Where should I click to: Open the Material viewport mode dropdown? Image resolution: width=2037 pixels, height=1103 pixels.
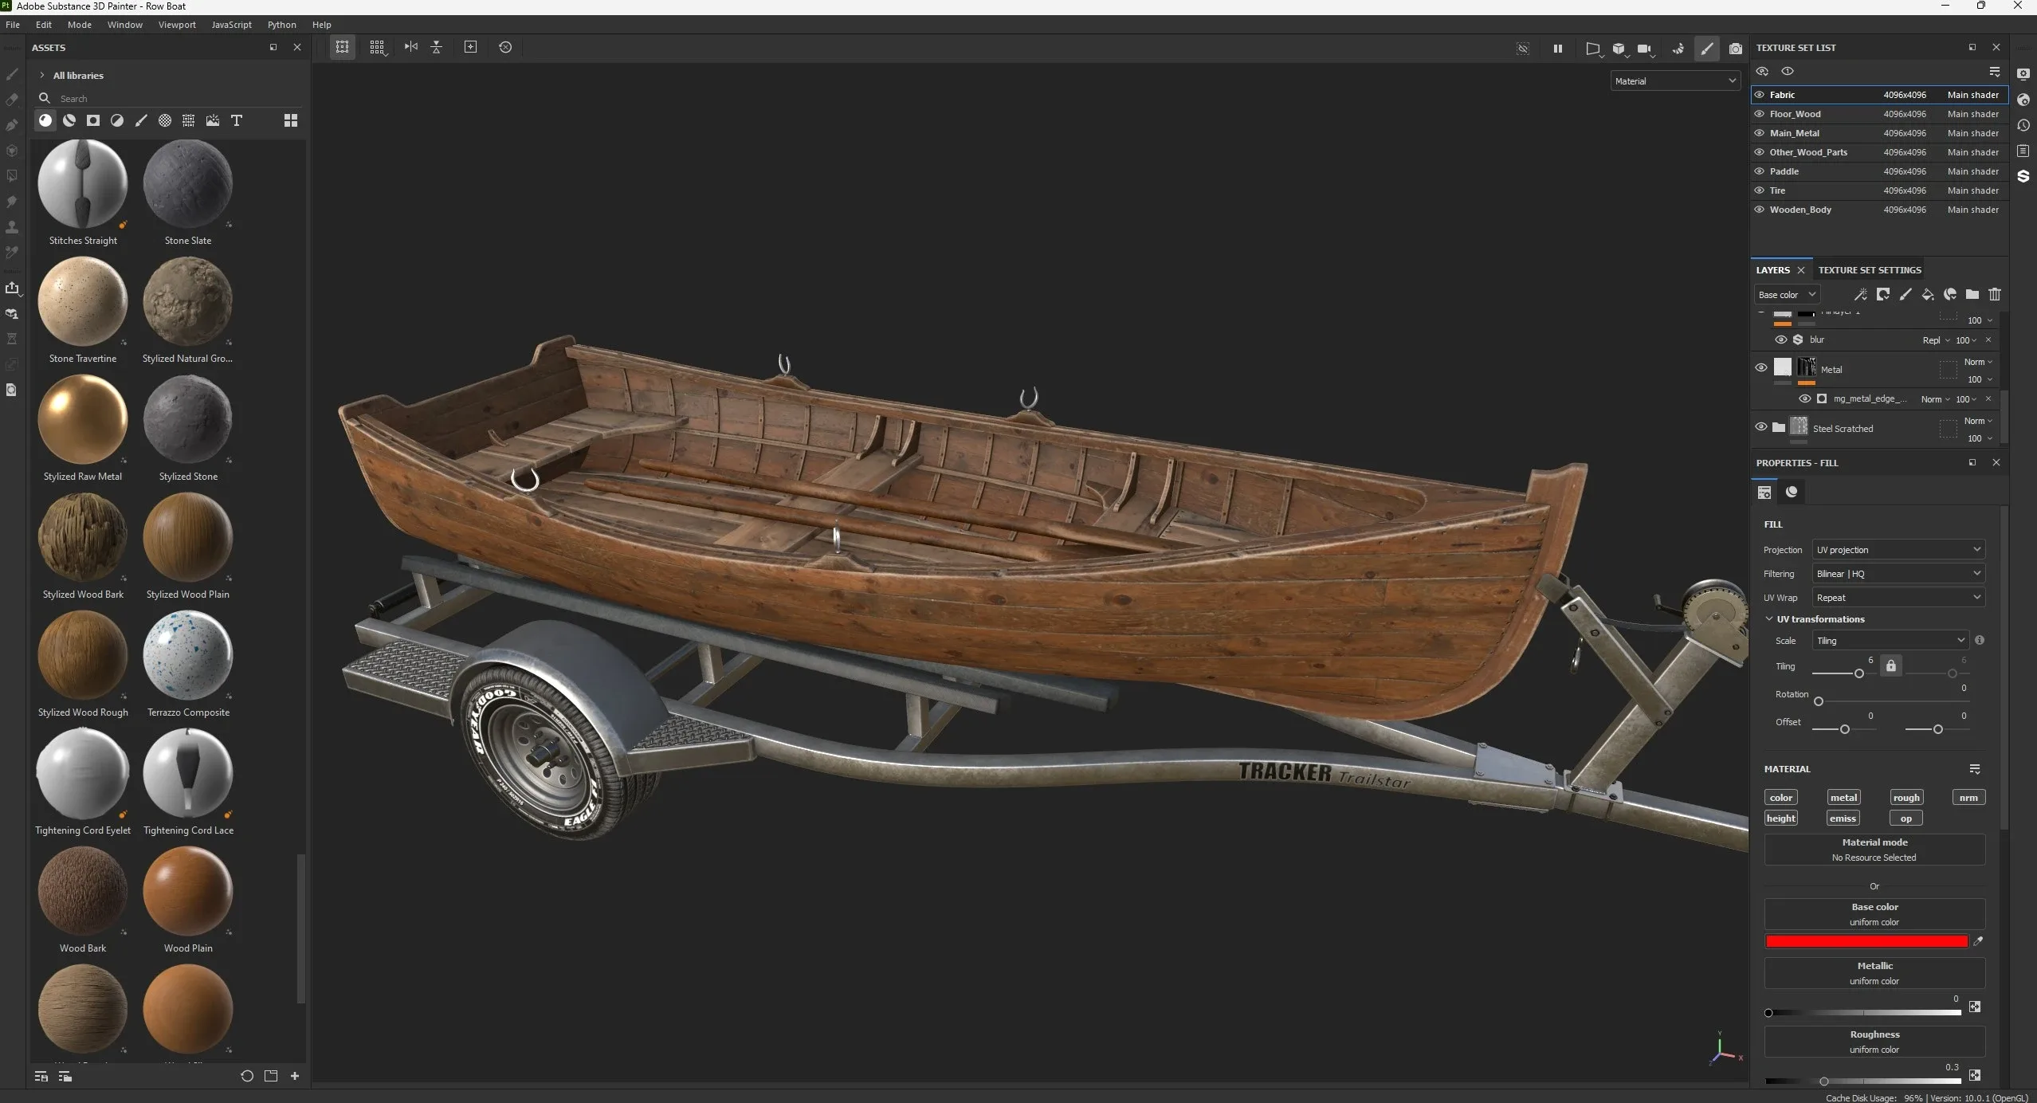pos(1674,81)
